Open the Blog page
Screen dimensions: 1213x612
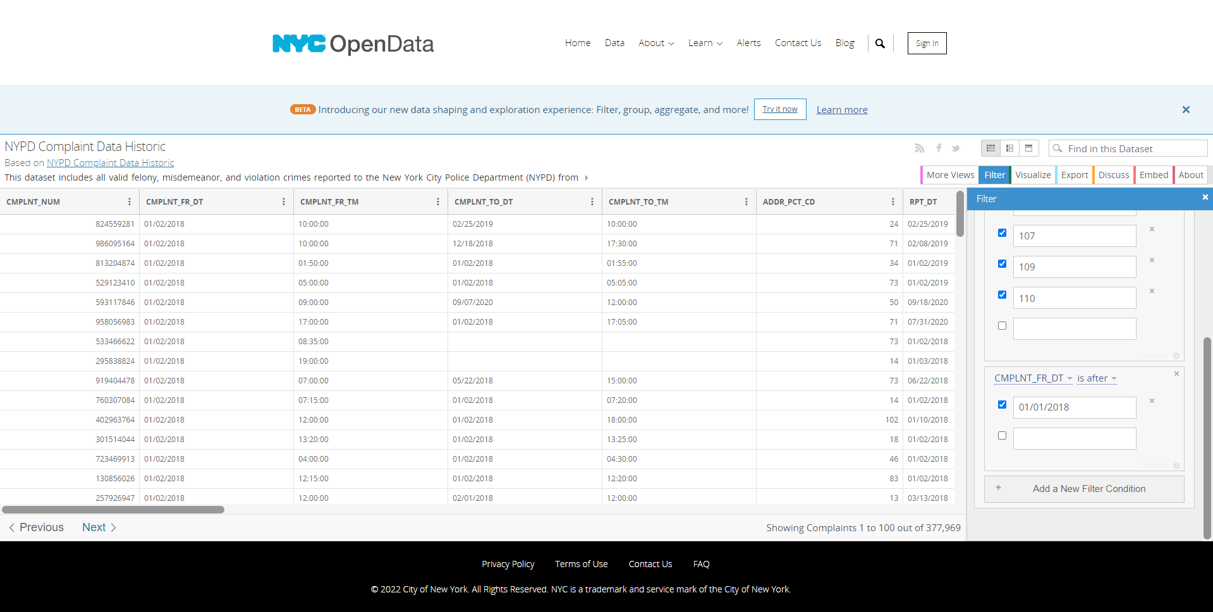point(844,43)
